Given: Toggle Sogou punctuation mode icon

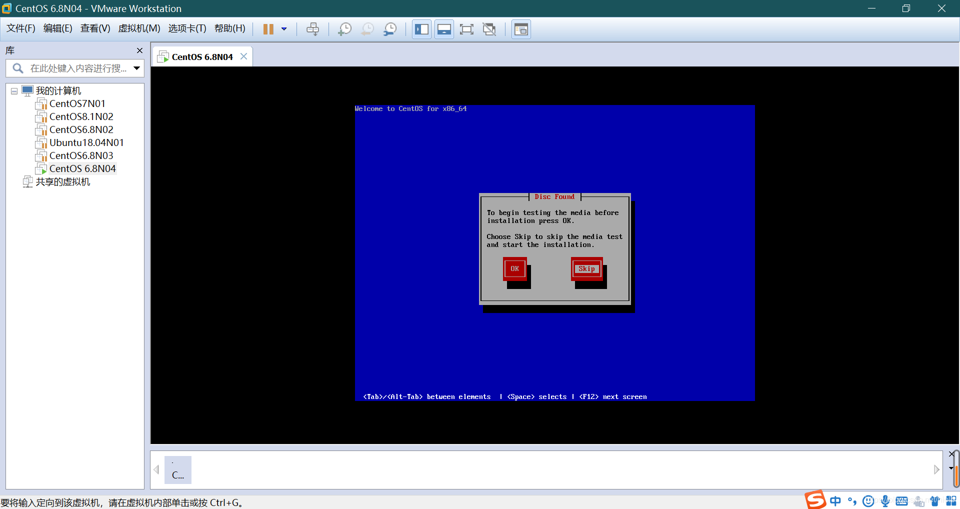Looking at the screenshot, I should (x=852, y=501).
